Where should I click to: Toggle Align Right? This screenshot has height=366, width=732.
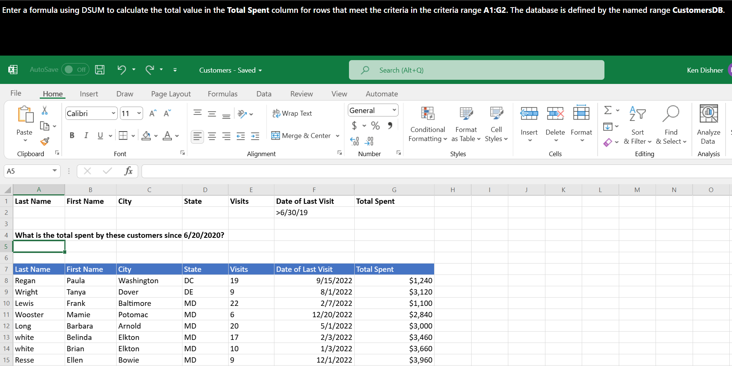click(x=226, y=136)
